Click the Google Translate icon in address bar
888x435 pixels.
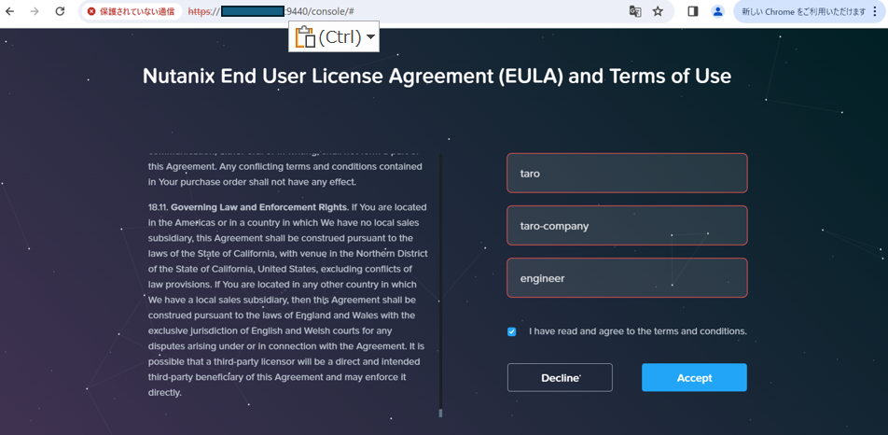pos(635,11)
